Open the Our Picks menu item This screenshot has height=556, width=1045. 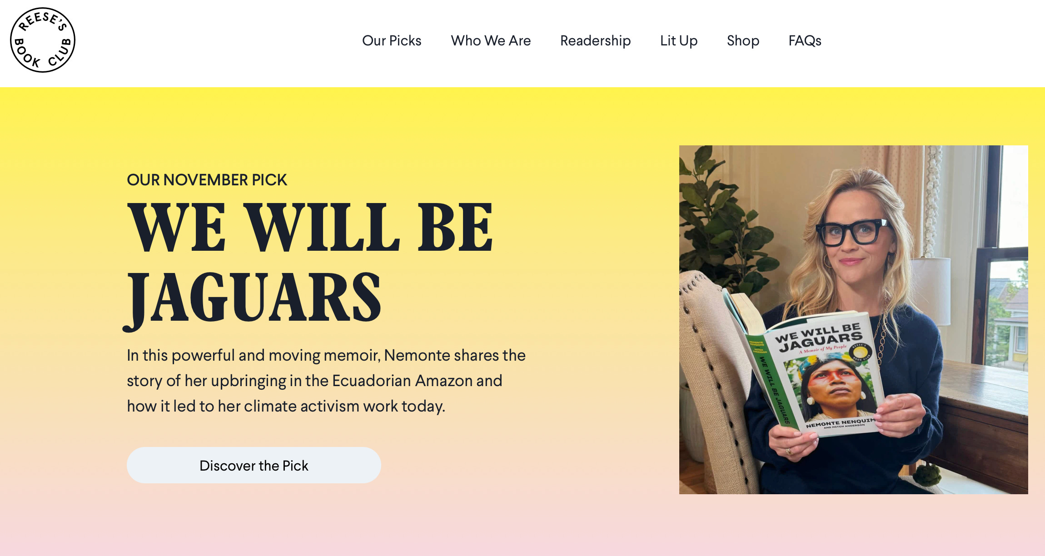[392, 40]
